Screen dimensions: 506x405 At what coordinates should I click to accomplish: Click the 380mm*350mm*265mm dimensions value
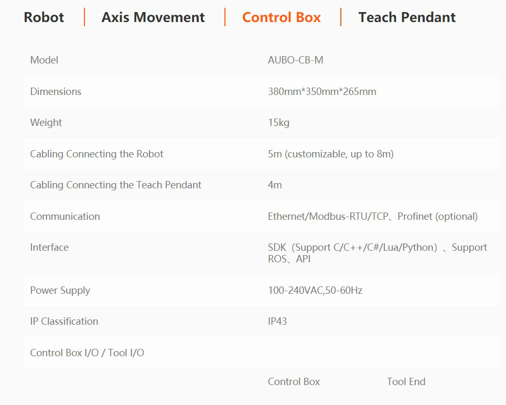coord(322,91)
